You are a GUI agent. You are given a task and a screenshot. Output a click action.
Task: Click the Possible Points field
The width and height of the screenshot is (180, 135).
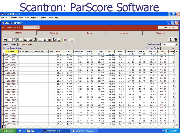coord(169,48)
